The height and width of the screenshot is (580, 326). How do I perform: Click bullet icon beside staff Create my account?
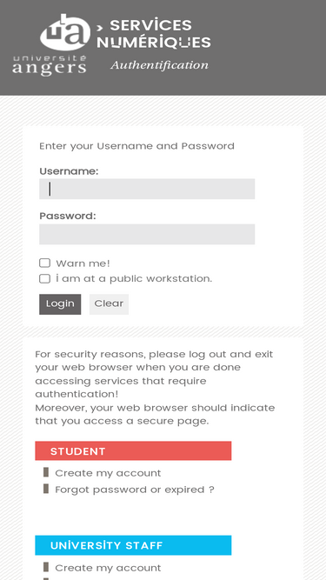[46, 567]
